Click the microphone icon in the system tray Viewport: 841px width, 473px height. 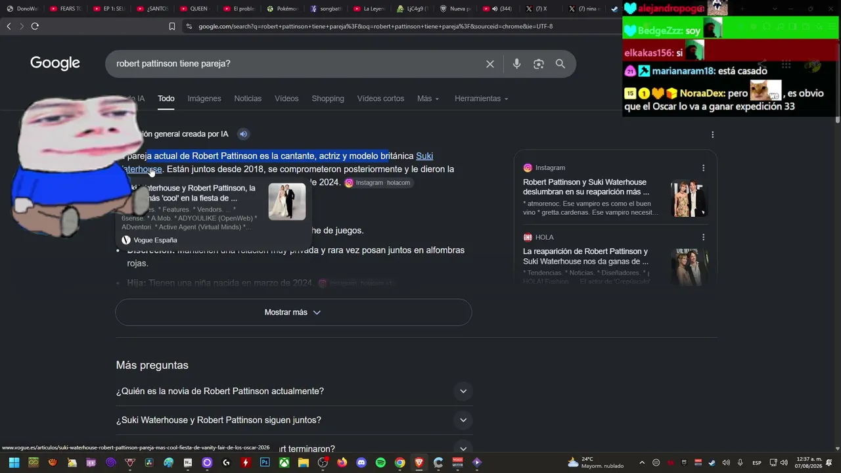tap(740, 462)
